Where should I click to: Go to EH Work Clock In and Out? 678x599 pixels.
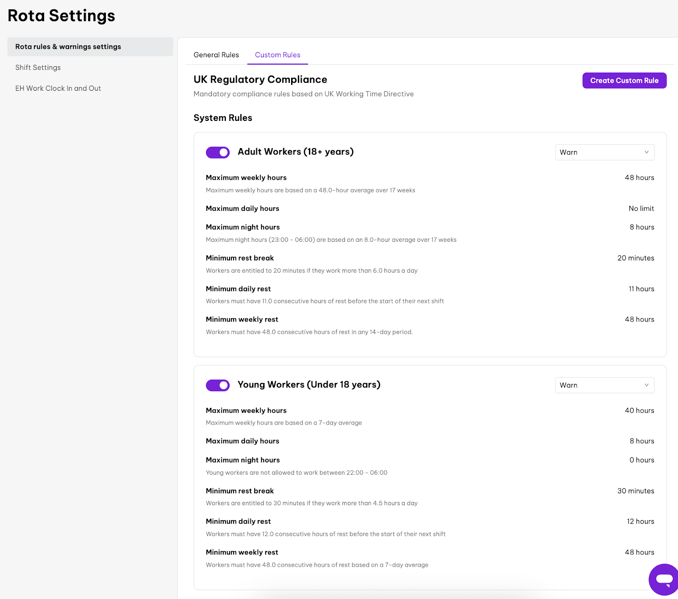click(x=58, y=88)
